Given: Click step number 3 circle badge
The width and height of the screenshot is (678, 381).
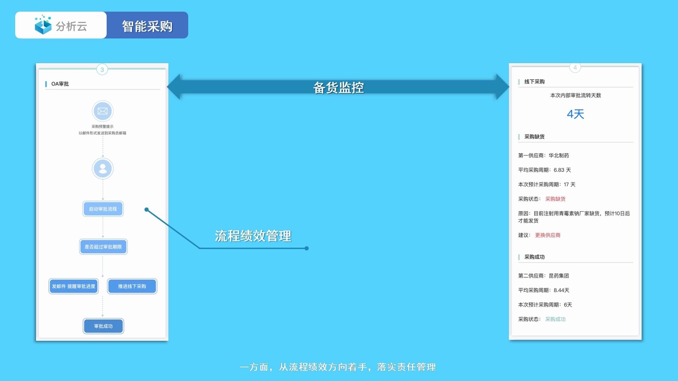Looking at the screenshot, I should tap(102, 69).
